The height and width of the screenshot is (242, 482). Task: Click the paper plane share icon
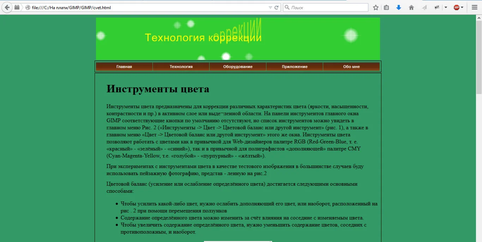point(424,7)
